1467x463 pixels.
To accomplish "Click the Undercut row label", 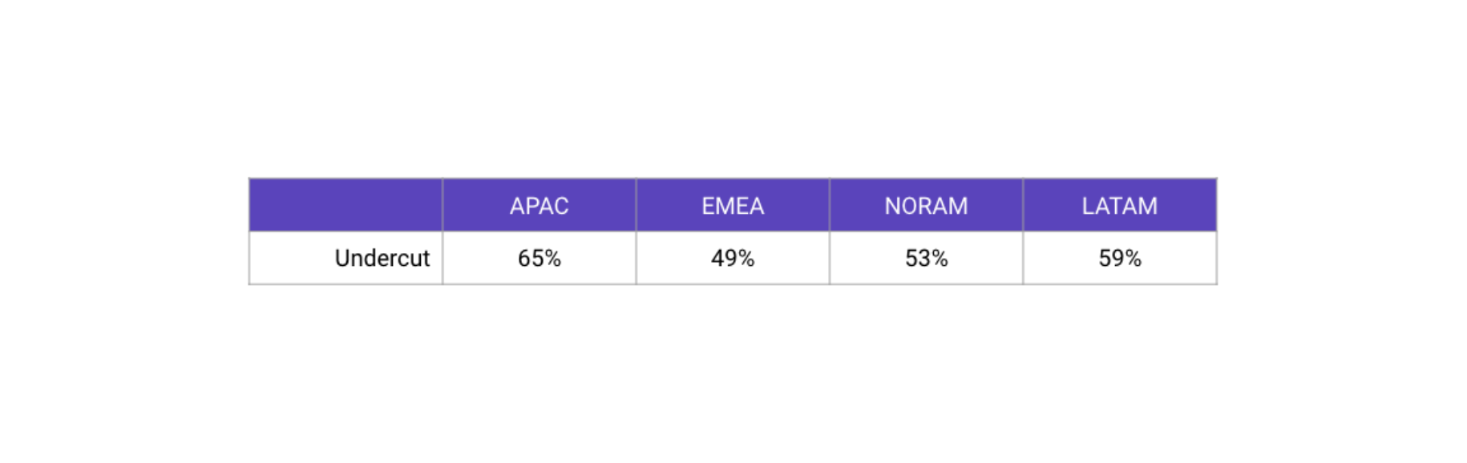I will 382,258.
